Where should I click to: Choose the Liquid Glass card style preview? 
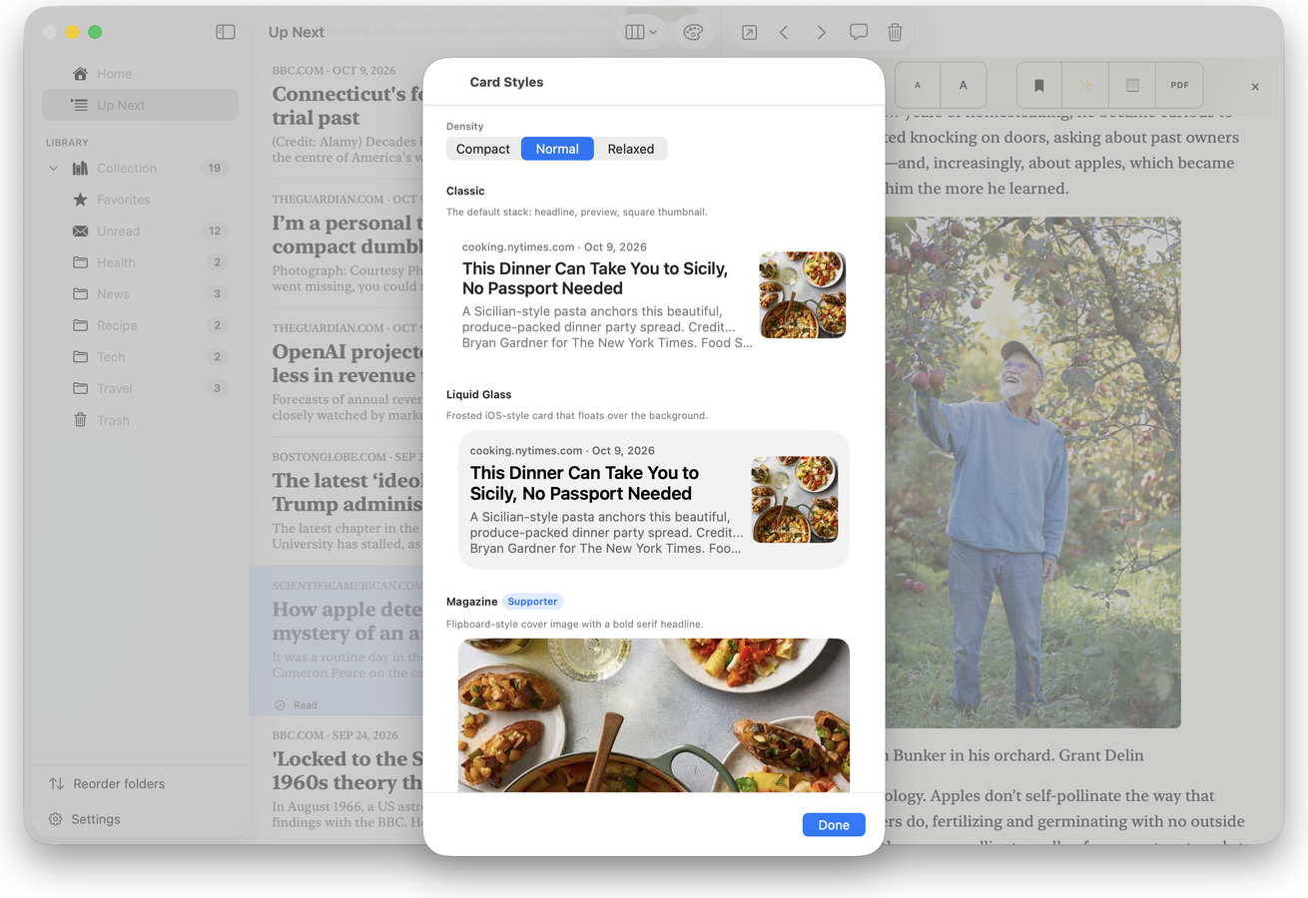point(654,500)
